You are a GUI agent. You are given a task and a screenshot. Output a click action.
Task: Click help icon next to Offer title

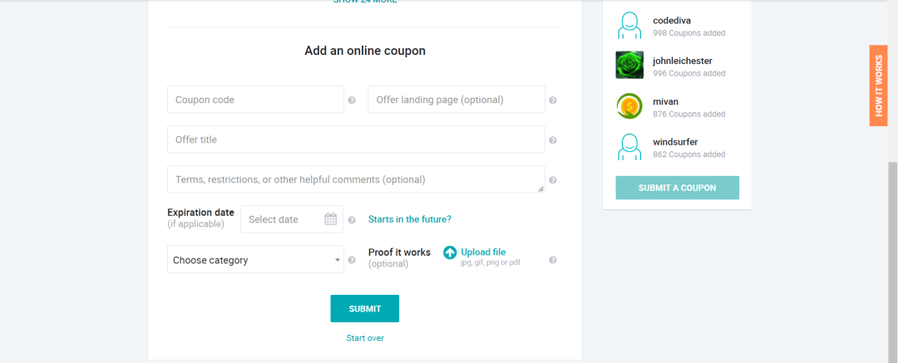[x=553, y=140]
